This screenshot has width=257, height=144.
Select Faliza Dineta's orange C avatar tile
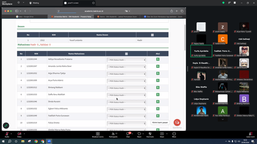click(x=222, y=39)
